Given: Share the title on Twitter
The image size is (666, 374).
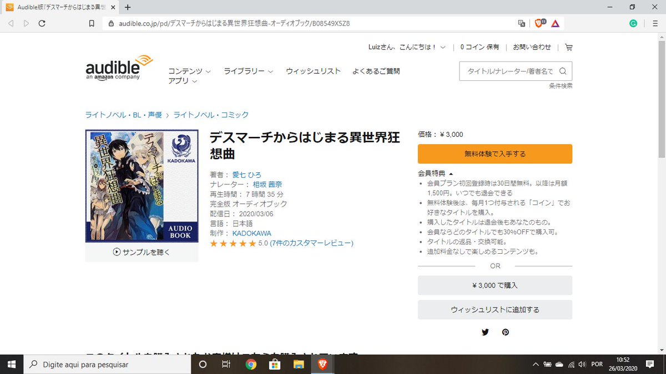Looking at the screenshot, I should pyautogui.click(x=485, y=332).
